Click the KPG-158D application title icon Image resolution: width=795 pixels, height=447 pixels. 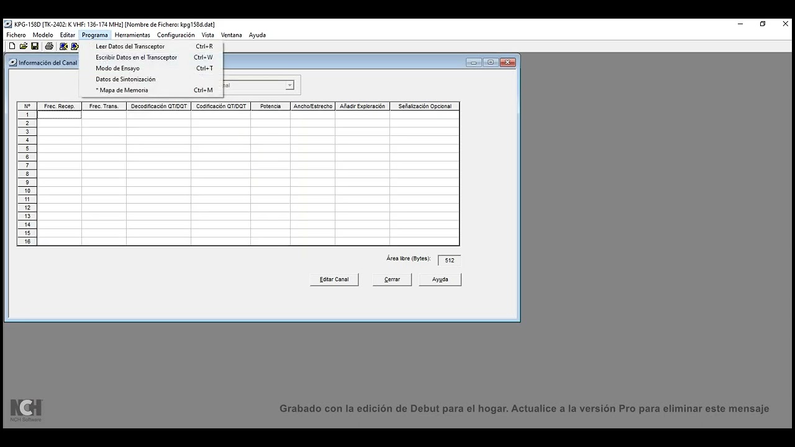tap(8, 24)
